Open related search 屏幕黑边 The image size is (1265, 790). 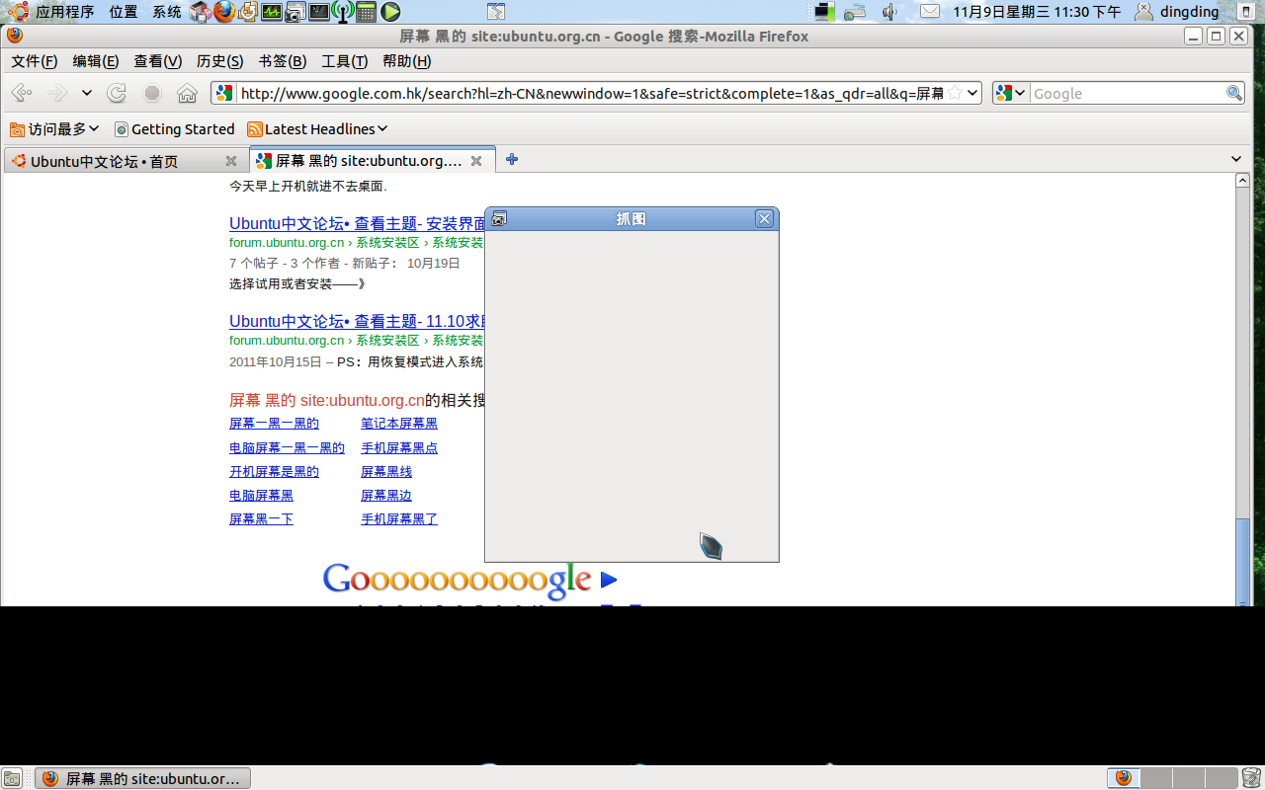pos(385,496)
